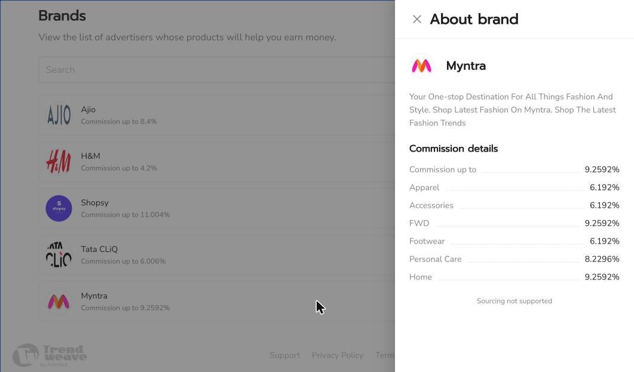Image resolution: width=634 pixels, height=372 pixels.
Task: Open the Support footer link
Action: (284, 355)
